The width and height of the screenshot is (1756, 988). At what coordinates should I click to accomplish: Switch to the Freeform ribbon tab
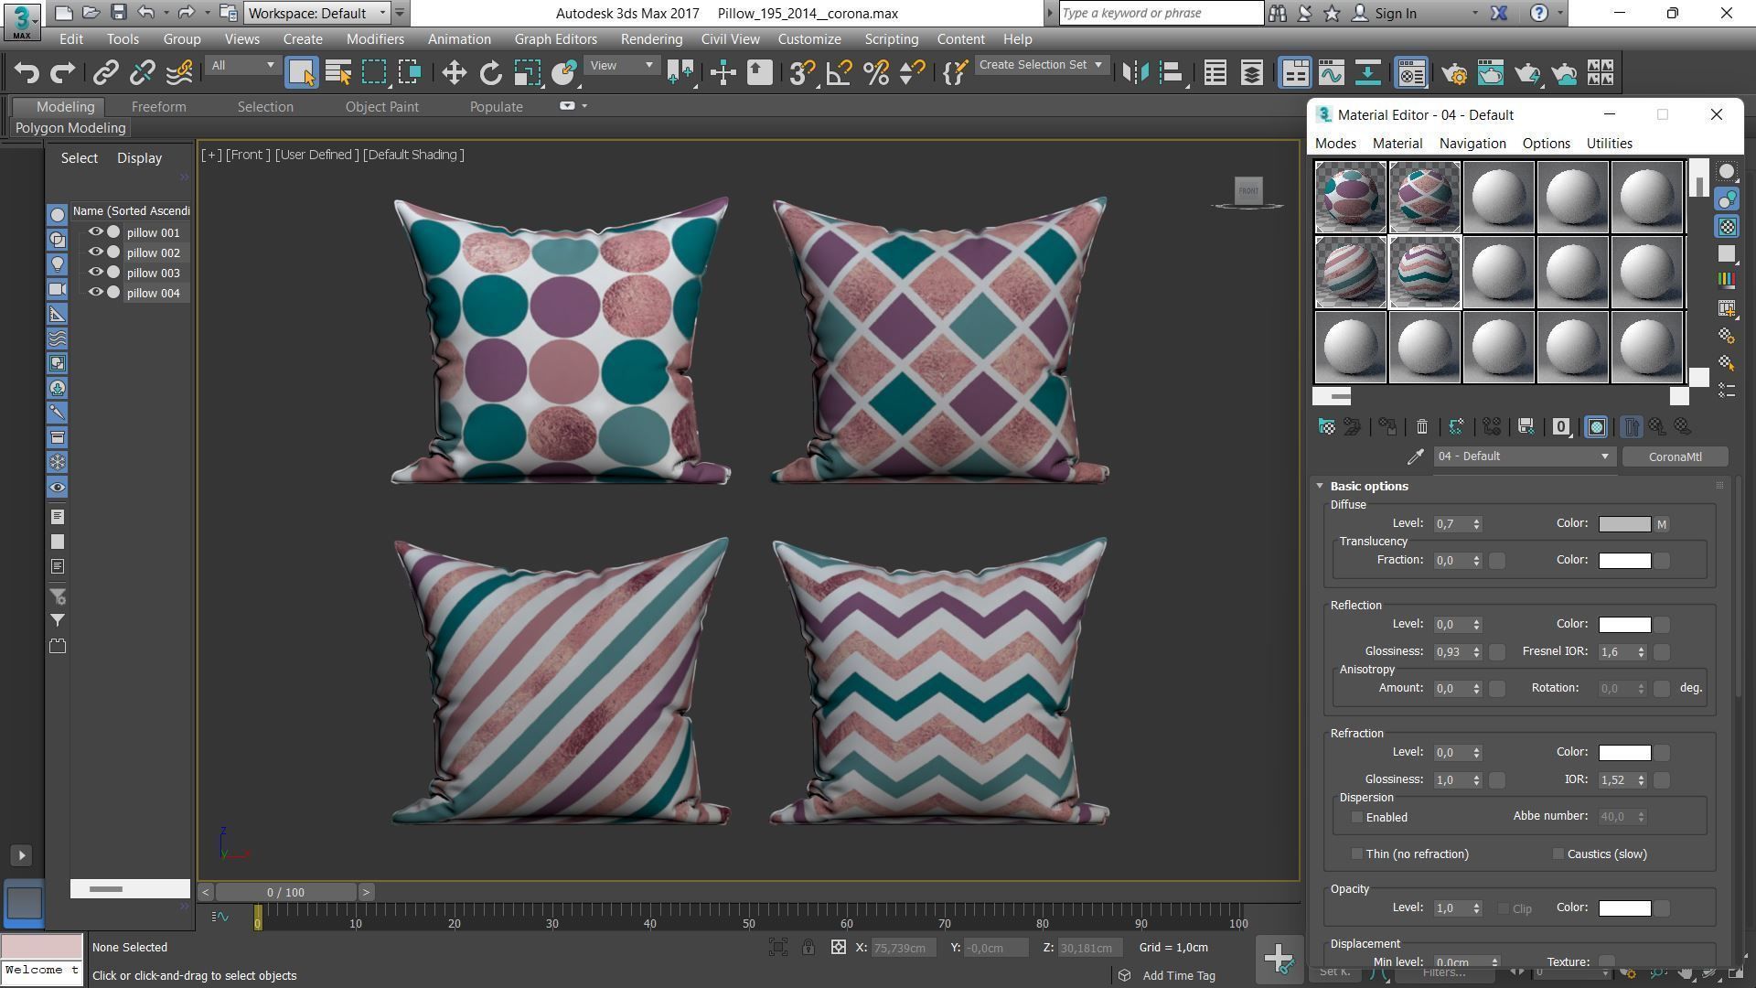tap(158, 107)
